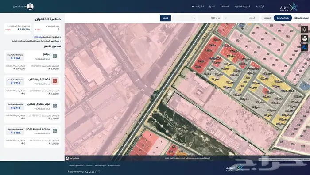This screenshot has height=175, width=310.
Task: Select the العنوان search toggle
Action: point(267,18)
